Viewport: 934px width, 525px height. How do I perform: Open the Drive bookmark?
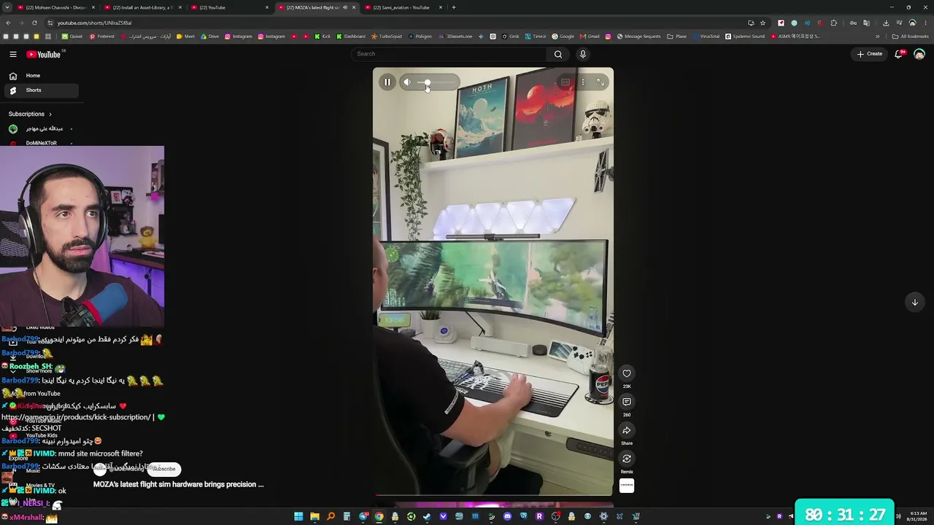[209, 36]
